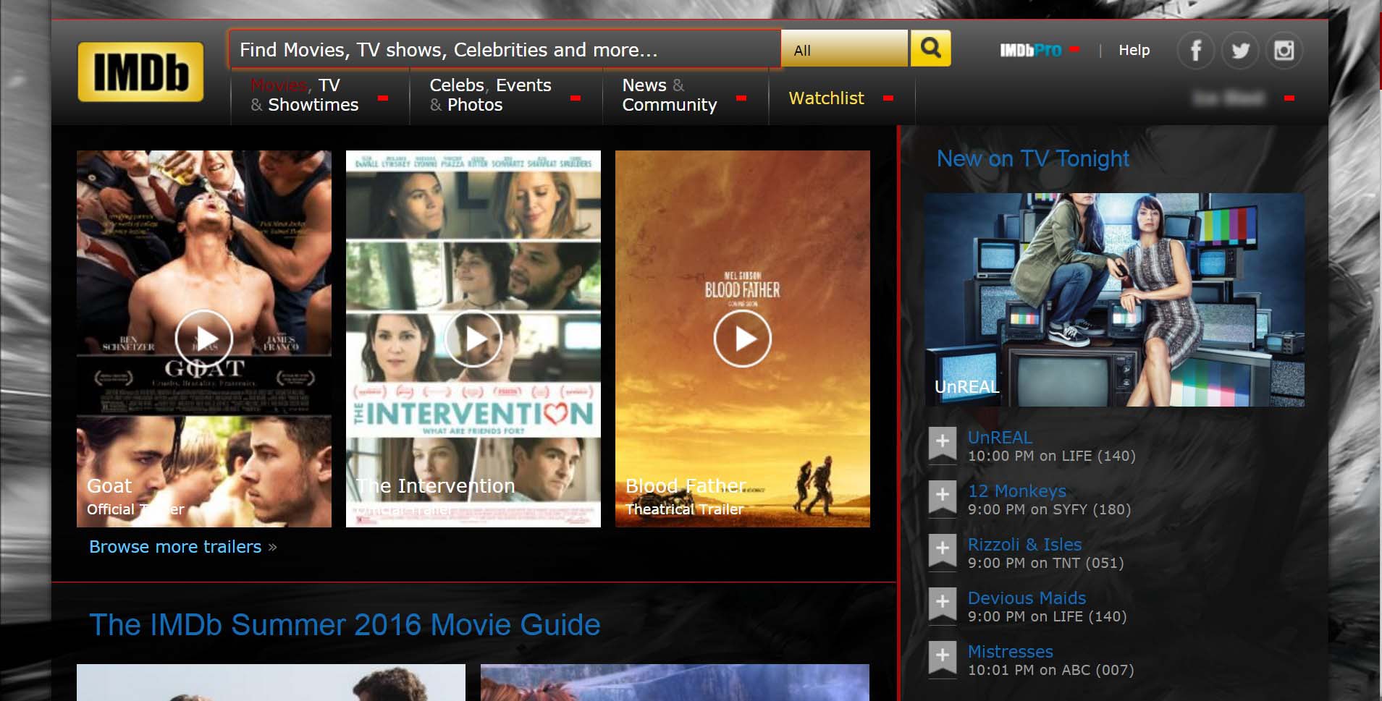Open IMDb's Twitter page icon

[1240, 51]
